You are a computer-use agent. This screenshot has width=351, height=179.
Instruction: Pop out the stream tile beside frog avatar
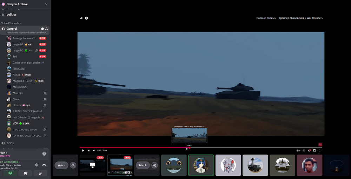click(154, 165)
